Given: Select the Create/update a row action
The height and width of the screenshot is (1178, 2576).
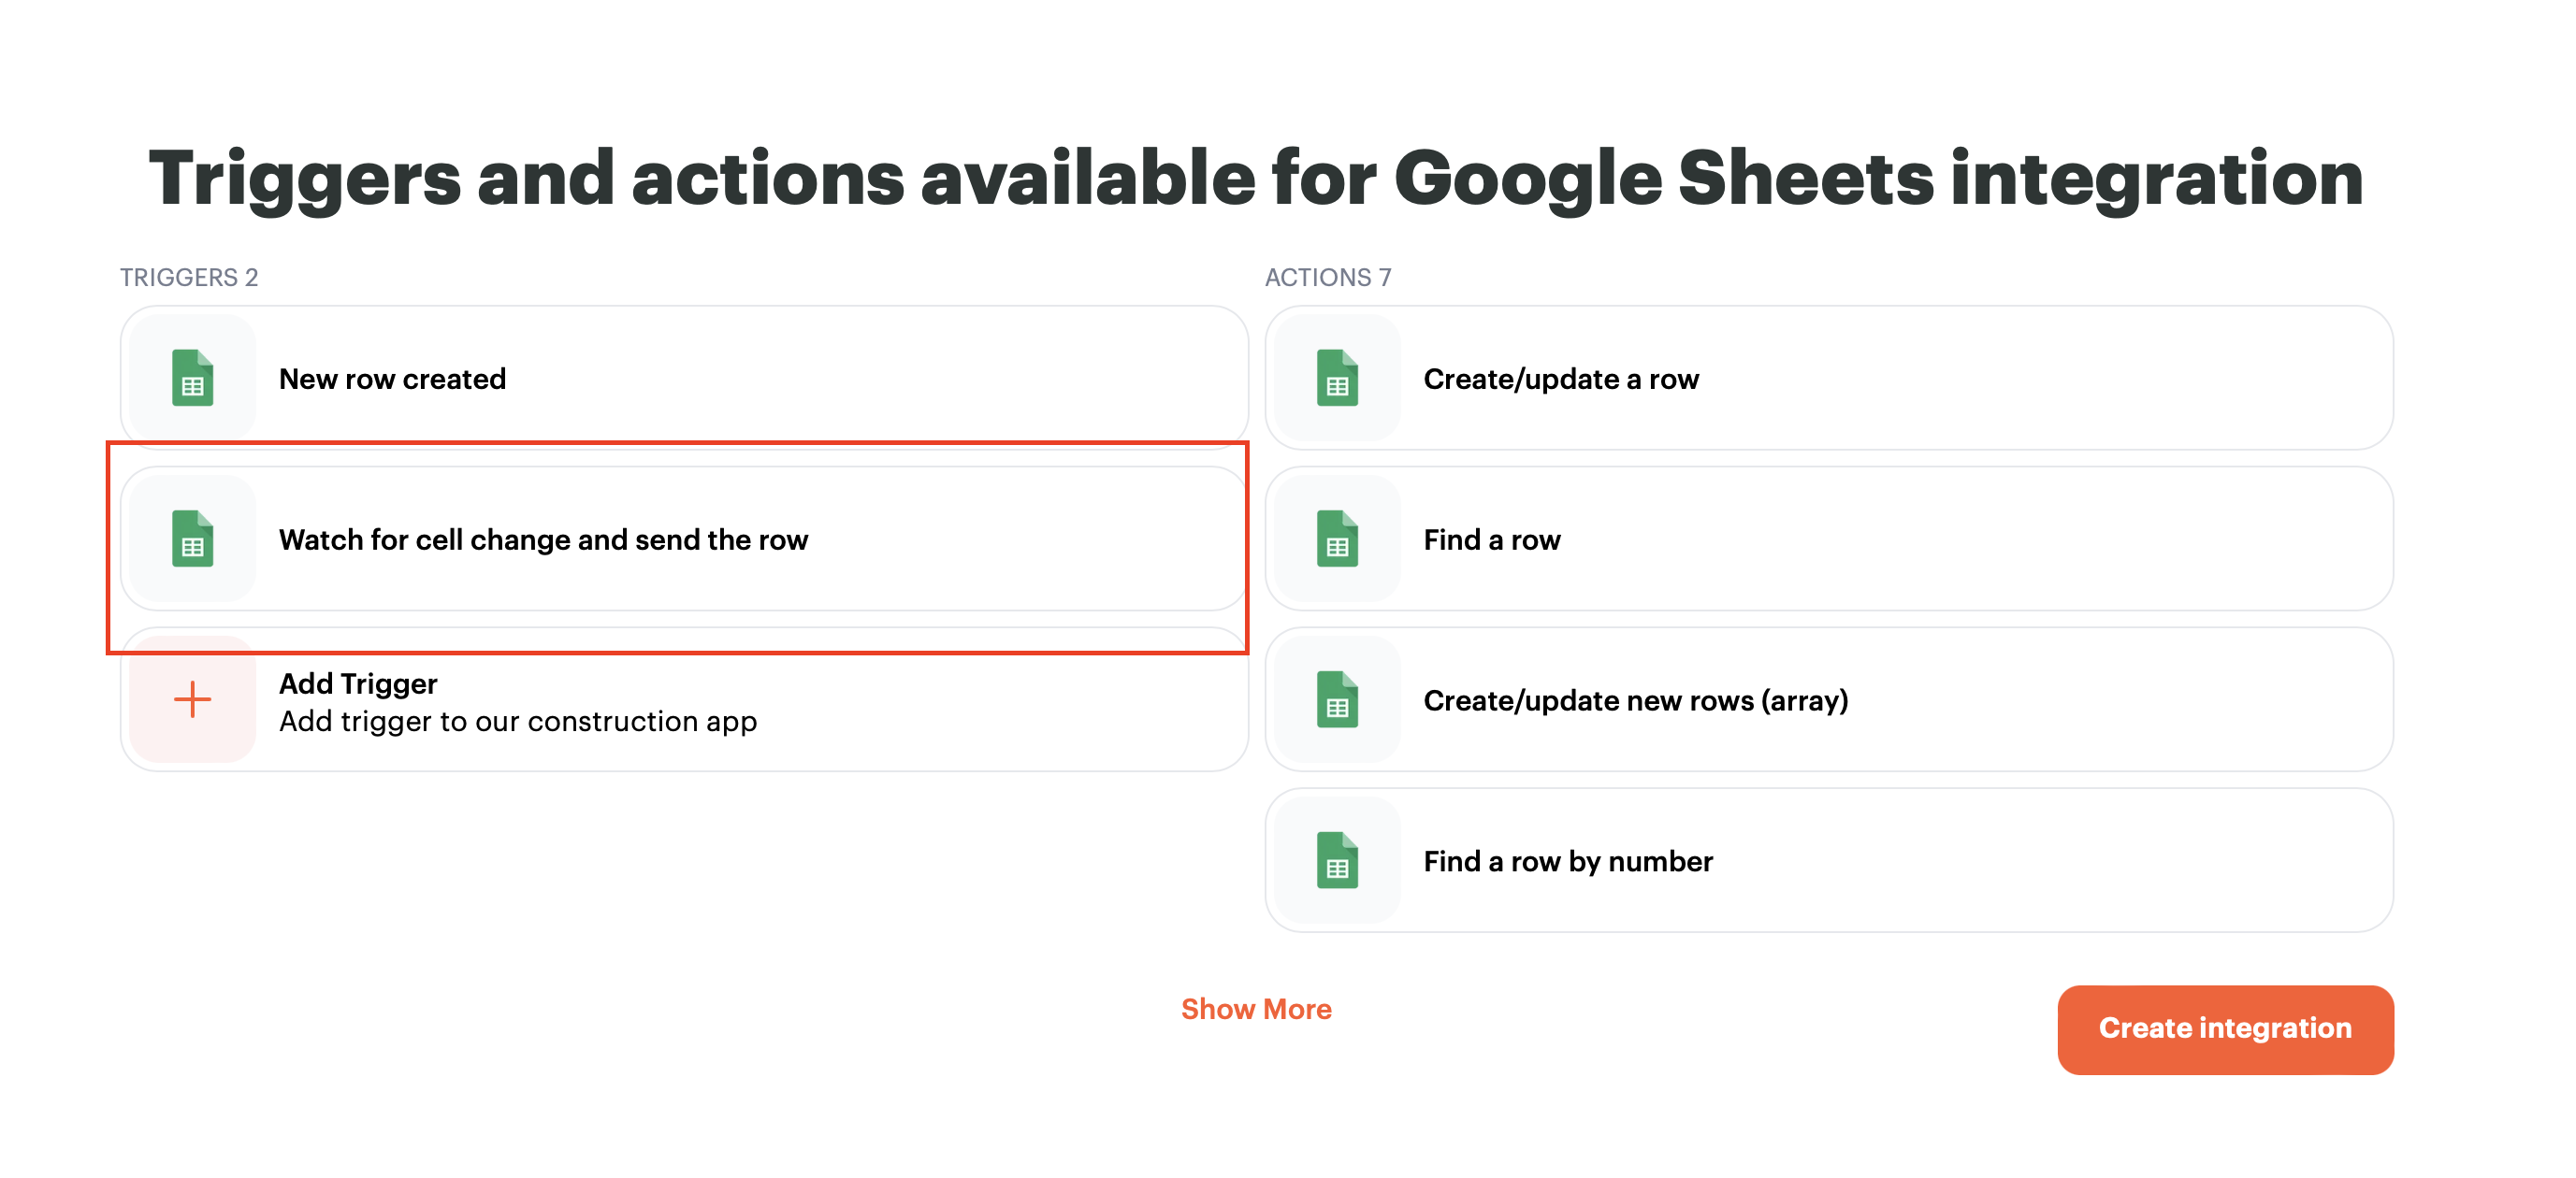Looking at the screenshot, I should pos(1829,378).
